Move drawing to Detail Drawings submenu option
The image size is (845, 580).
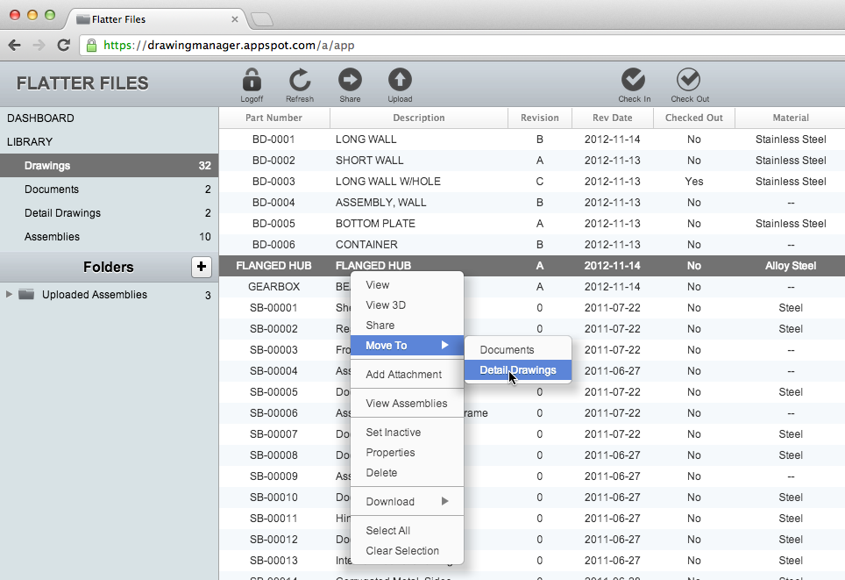[x=518, y=370]
